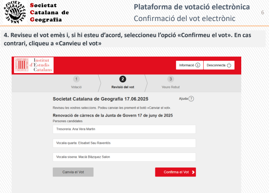This screenshot has height=193, width=269.
Task: Click the power icon beside Desconnecta
Action: click(x=229, y=65)
